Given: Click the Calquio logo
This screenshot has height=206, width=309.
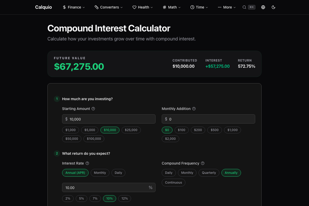Looking at the screenshot, I should point(44,7).
